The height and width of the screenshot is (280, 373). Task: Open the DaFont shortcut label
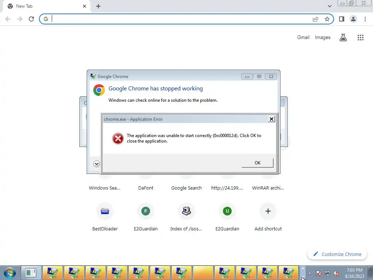146,188
